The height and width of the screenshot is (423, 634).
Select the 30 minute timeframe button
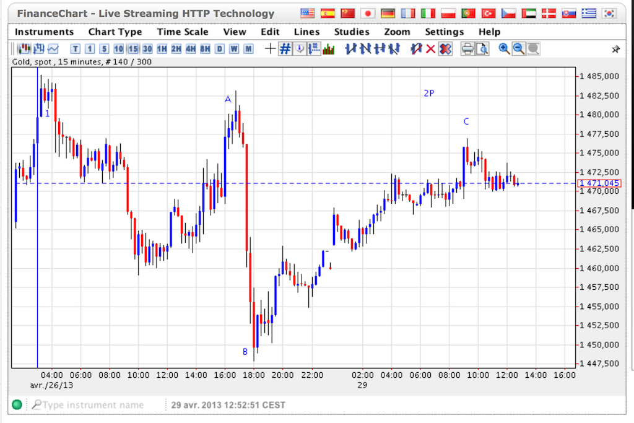point(147,49)
